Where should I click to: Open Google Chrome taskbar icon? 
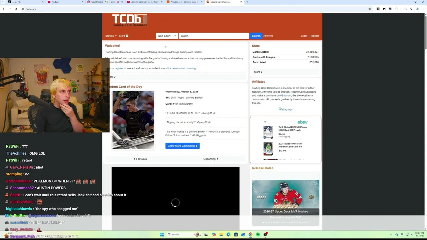coord(251,234)
